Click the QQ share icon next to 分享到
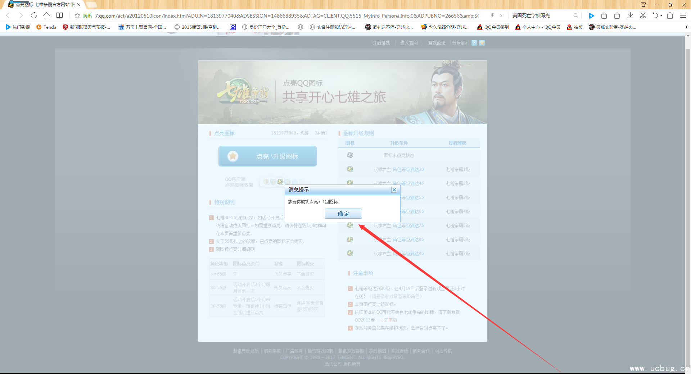 click(474, 43)
